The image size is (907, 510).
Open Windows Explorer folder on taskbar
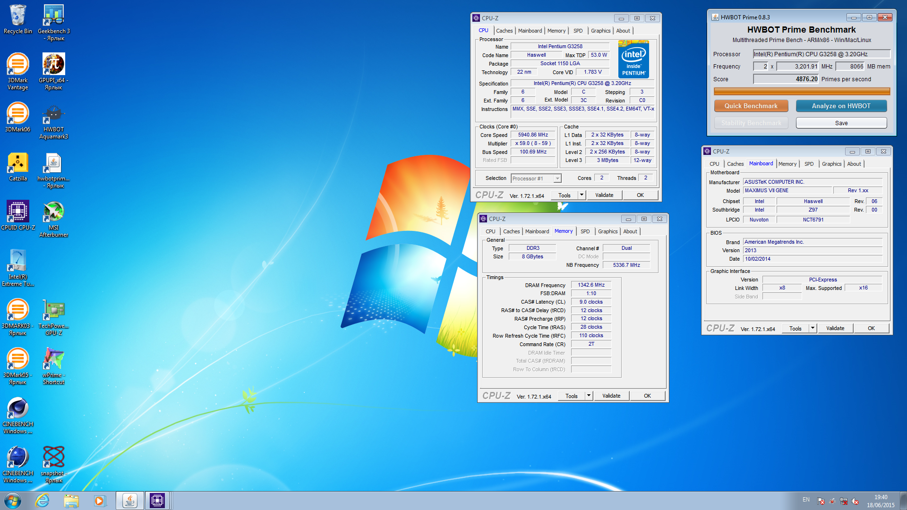71,501
